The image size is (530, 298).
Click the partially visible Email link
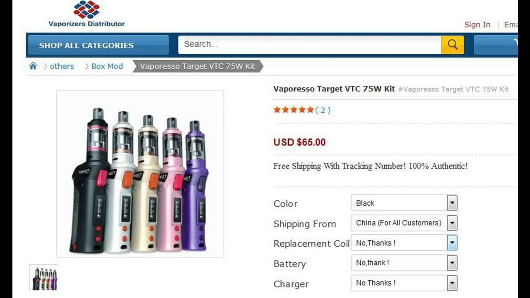point(511,24)
